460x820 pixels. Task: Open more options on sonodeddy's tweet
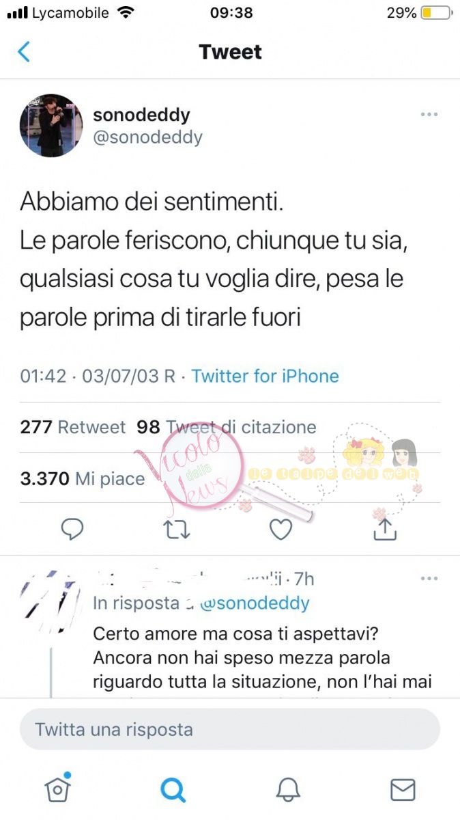(429, 114)
